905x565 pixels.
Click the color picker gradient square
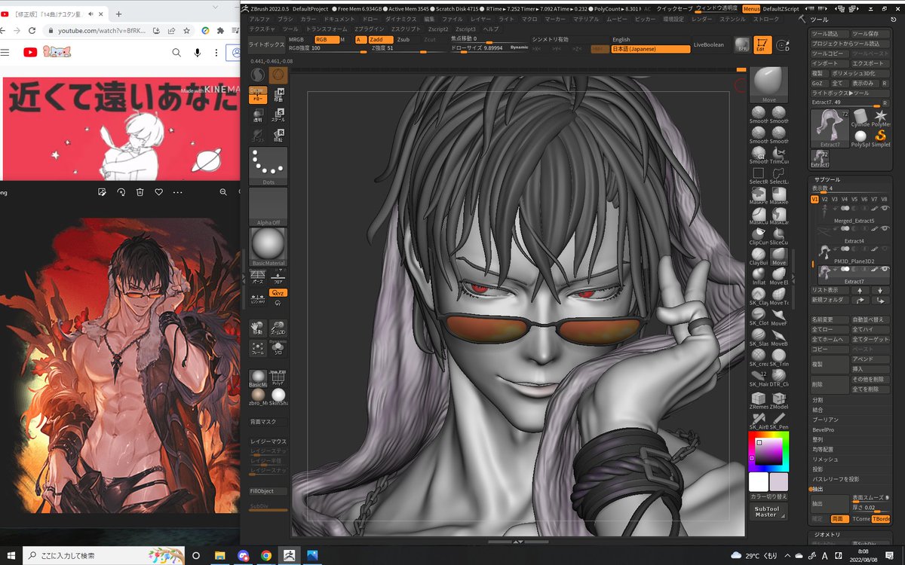[x=768, y=450]
